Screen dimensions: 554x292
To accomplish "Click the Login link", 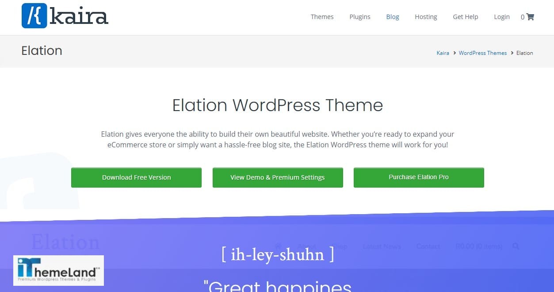I will click(x=501, y=17).
